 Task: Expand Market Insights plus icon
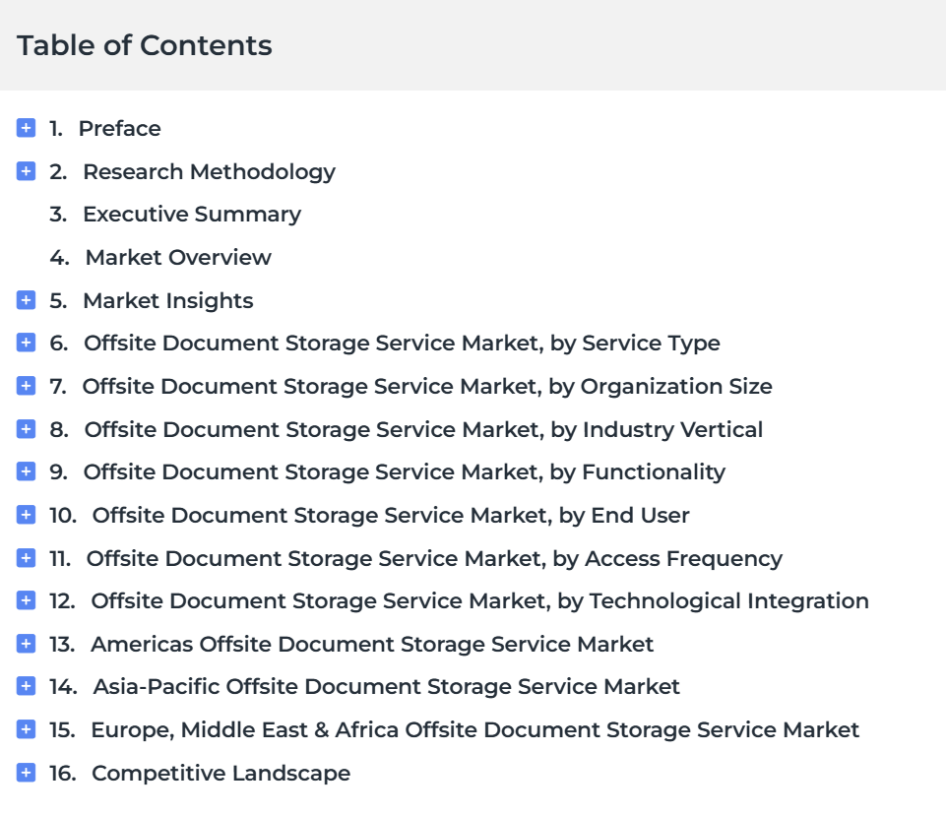pos(27,300)
